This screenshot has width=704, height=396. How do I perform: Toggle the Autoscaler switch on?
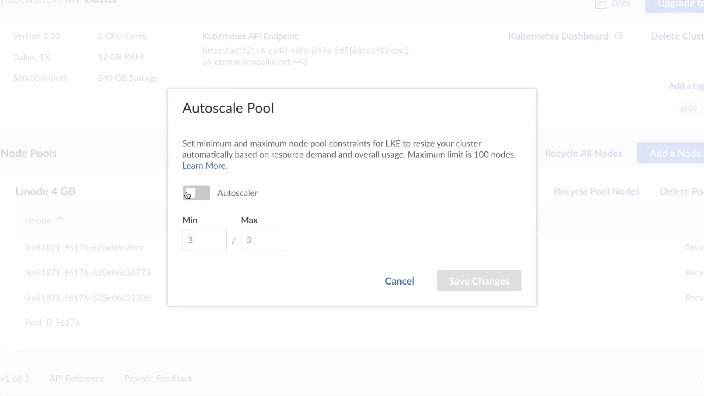point(197,193)
